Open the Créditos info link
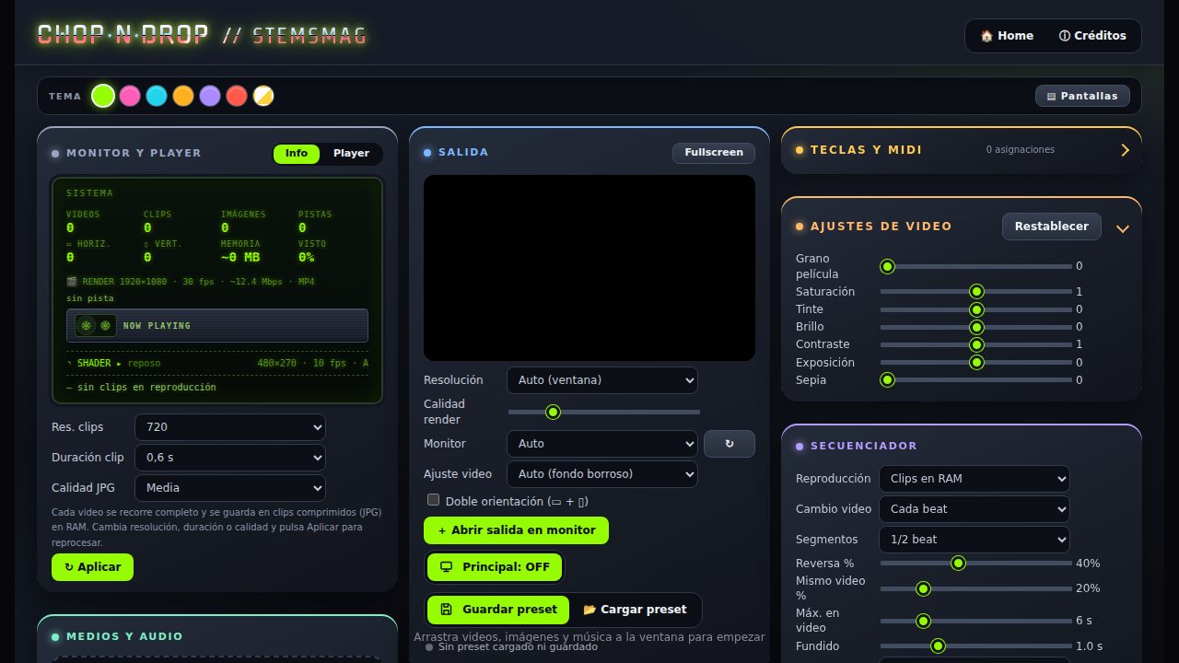 click(1092, 36)
